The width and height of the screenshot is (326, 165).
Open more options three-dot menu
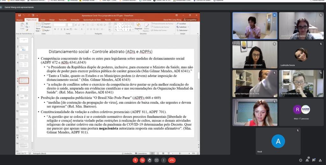[163, 160]
